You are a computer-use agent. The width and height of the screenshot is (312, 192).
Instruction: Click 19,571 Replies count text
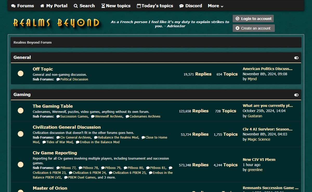[x=197, y=74]
